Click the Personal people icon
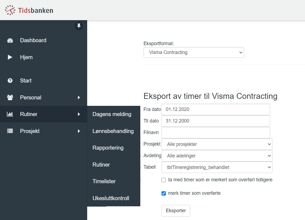Screen dimensions: 305x220 pyautogui.click(x=10, y=98)
